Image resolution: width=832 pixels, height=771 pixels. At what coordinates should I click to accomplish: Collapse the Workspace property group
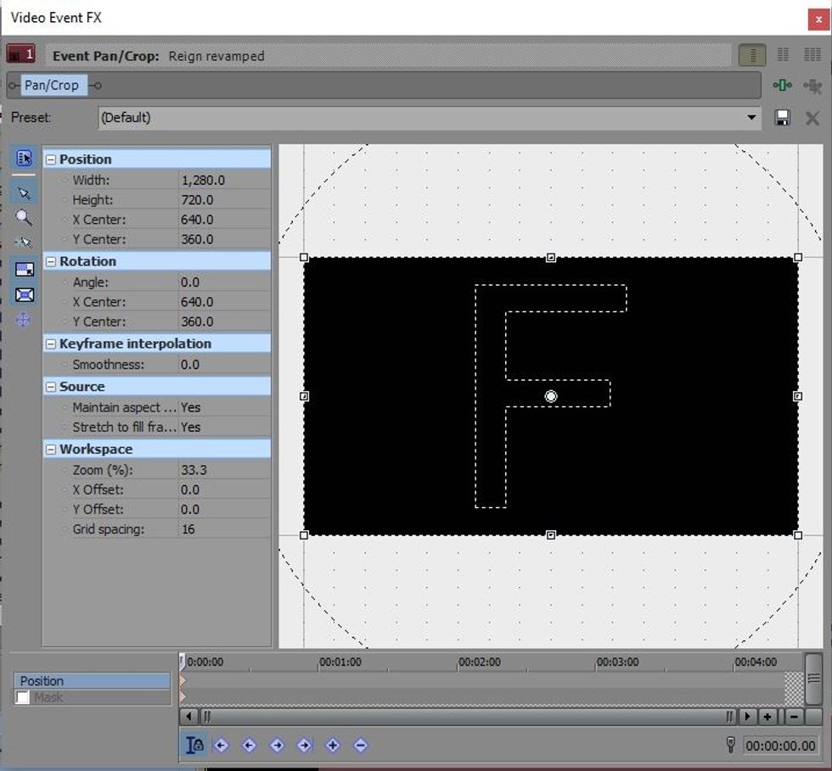pos(50,448)
